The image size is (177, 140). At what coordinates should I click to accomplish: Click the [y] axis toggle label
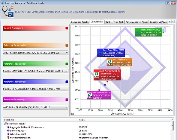pyautogui.click(x=73, y=114)
